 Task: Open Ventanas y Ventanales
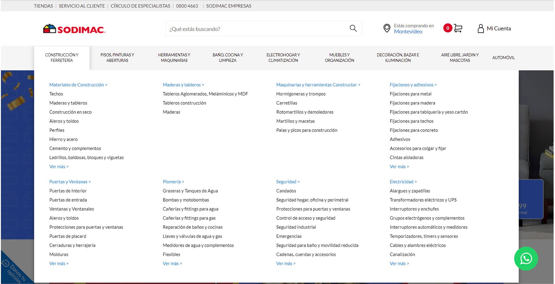[71, 209]
